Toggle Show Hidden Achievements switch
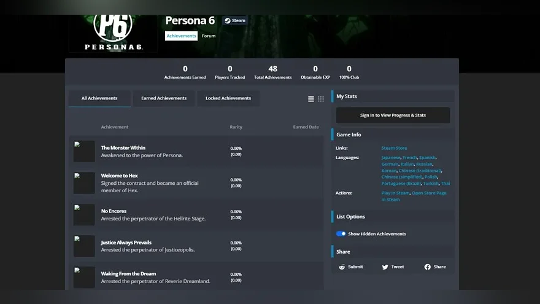Viewport: 540px width, 304px height. pos(341,234)
